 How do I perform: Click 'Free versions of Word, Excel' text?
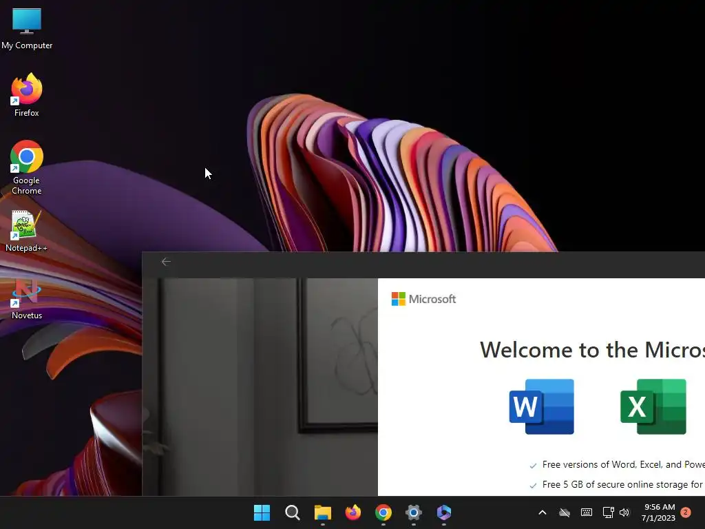click(623, 465)
